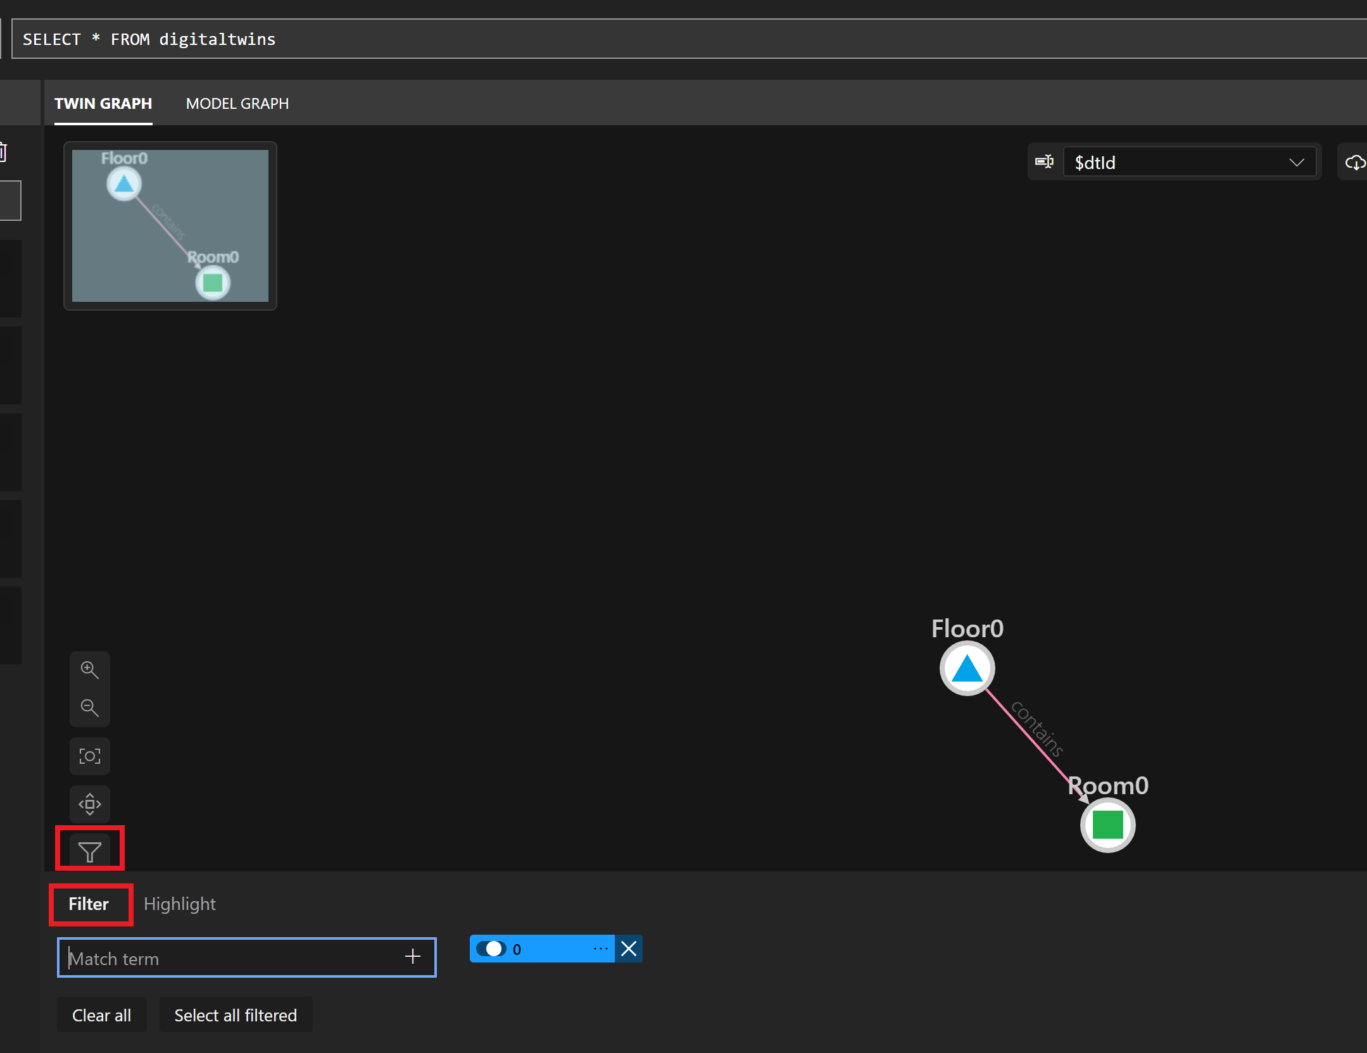Expand the node label chevron
This screenshot has height=1053, width=1367.
click(1297, 163)
